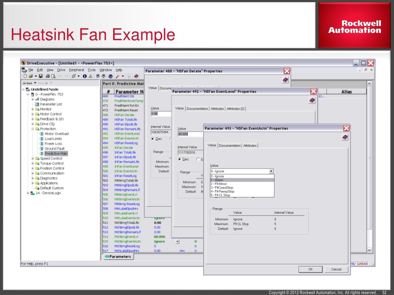Click the red wand wizard toolbar icon
Screen dimensions: 394x295
click(117, 76)
